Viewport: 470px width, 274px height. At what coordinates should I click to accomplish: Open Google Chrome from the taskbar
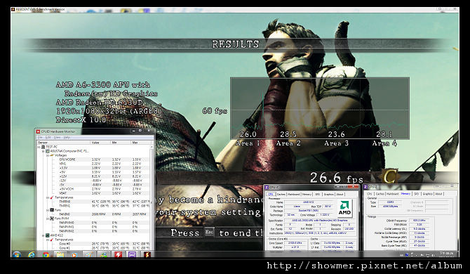(x=46, y=255)
